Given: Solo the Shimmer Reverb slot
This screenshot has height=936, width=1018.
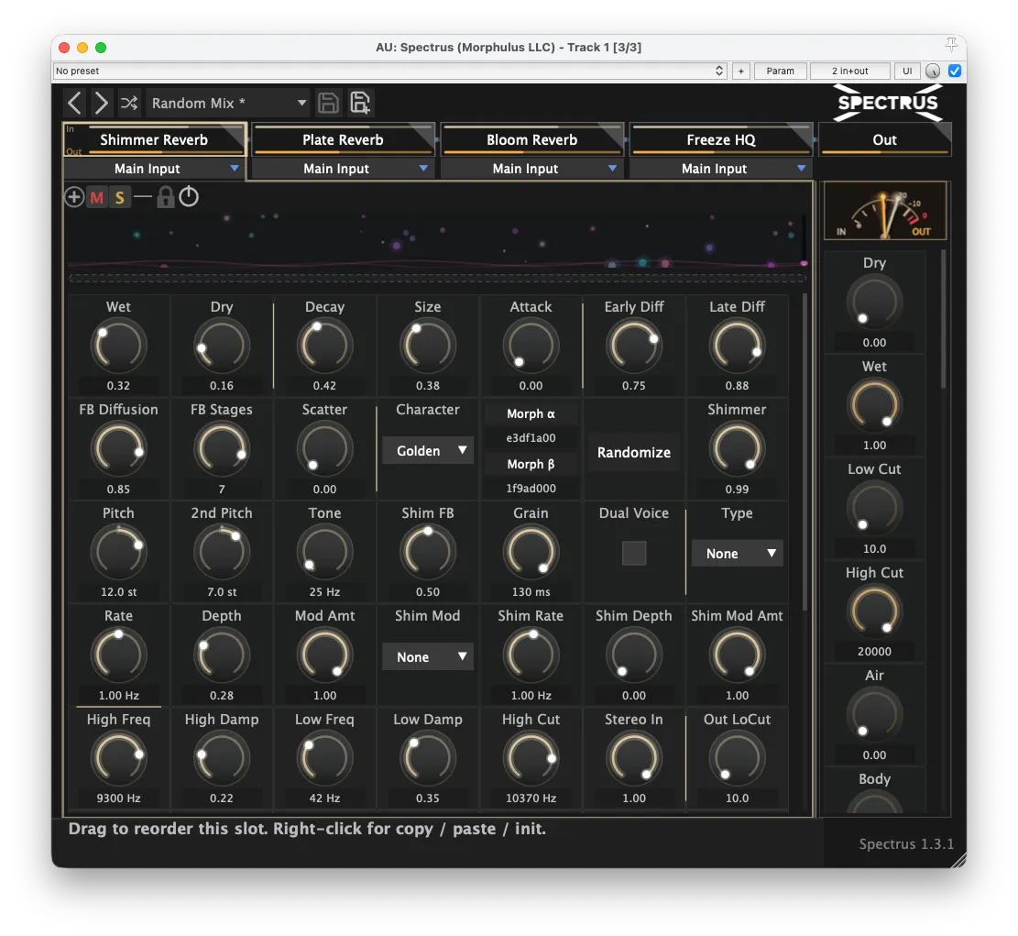Looking at the screenshot, I should pyautogui.click(x=119, y=197).
